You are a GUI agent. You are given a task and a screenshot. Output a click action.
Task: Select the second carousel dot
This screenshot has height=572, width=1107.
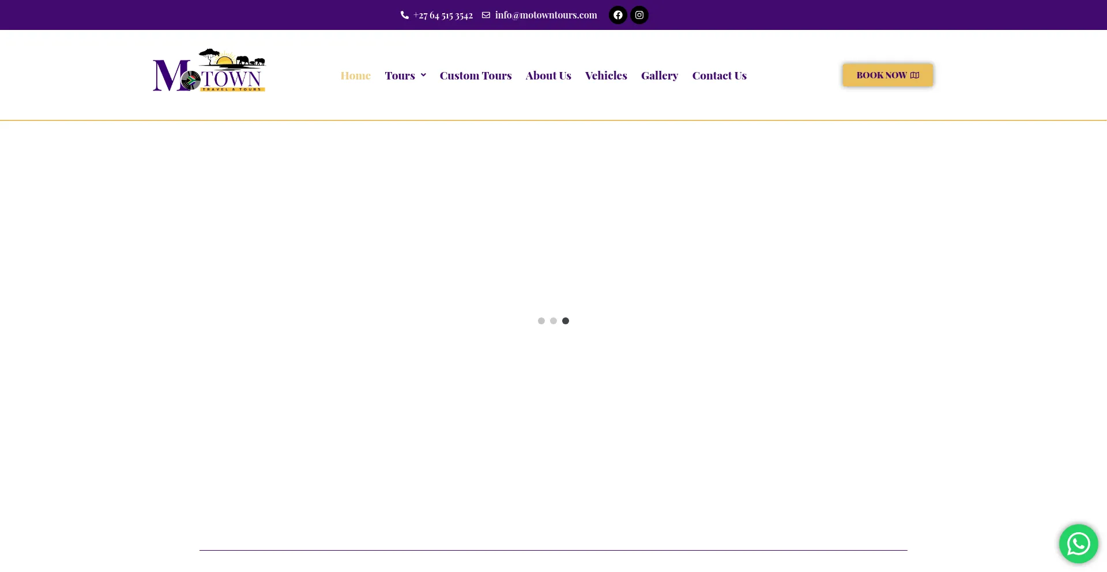(553, 321)
